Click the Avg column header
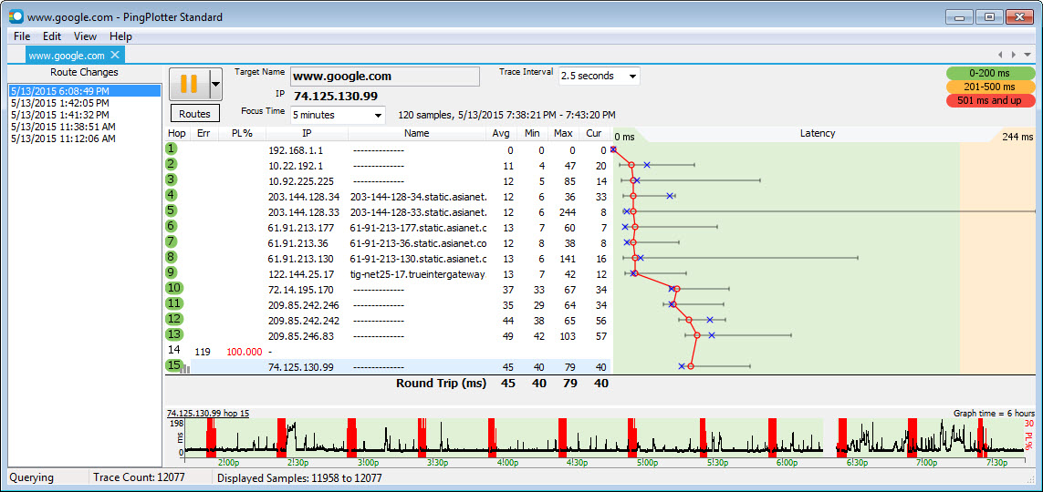Image resolution: width=1043 pixels, height=492 pixels. point(501,133)
